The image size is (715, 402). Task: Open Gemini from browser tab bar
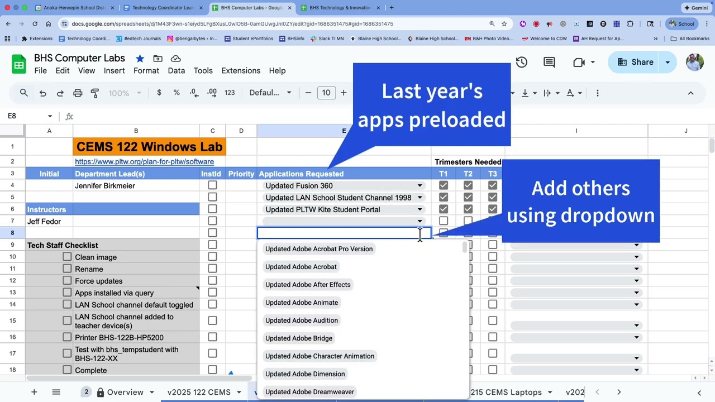[x=696, y=8]
